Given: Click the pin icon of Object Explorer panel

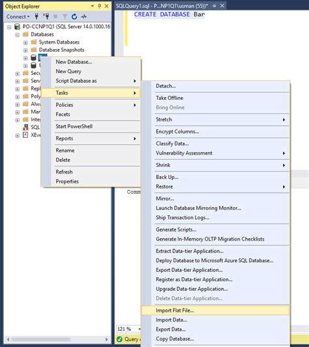Looking at the screenshot, I should 99,7.
